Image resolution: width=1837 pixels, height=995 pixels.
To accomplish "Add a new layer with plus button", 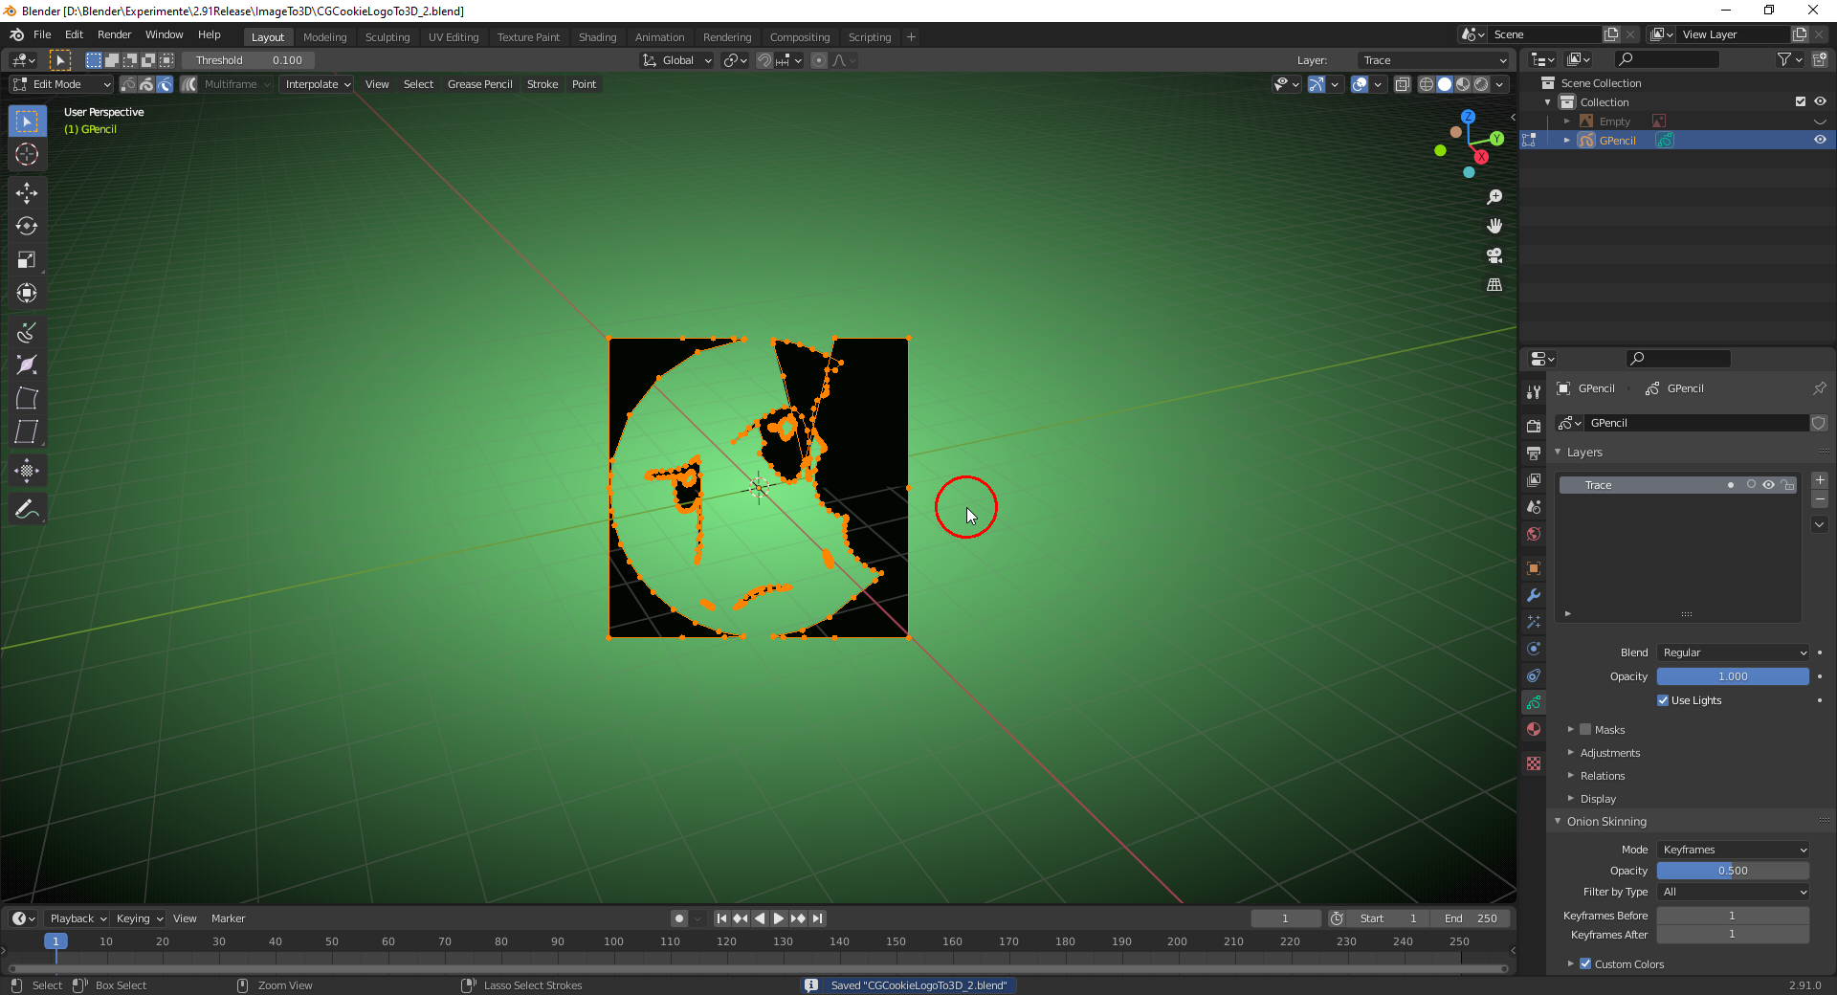I will coord(1820,480).
